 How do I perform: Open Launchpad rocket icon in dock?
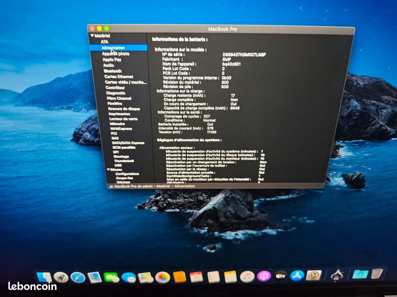[x=61, y=278]
